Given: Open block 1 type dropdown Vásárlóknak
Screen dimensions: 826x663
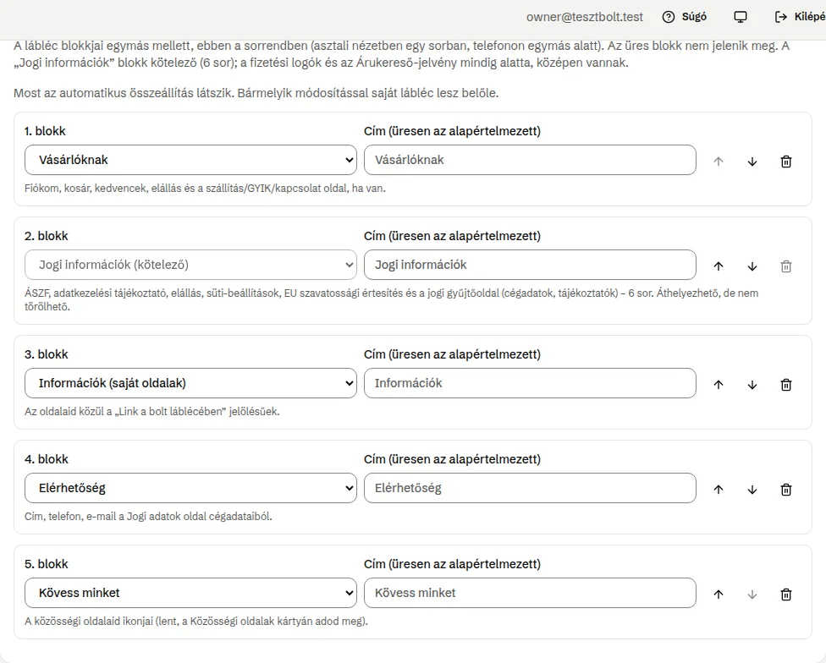Looking at the screenshot, I should click(x=190, y=160).
